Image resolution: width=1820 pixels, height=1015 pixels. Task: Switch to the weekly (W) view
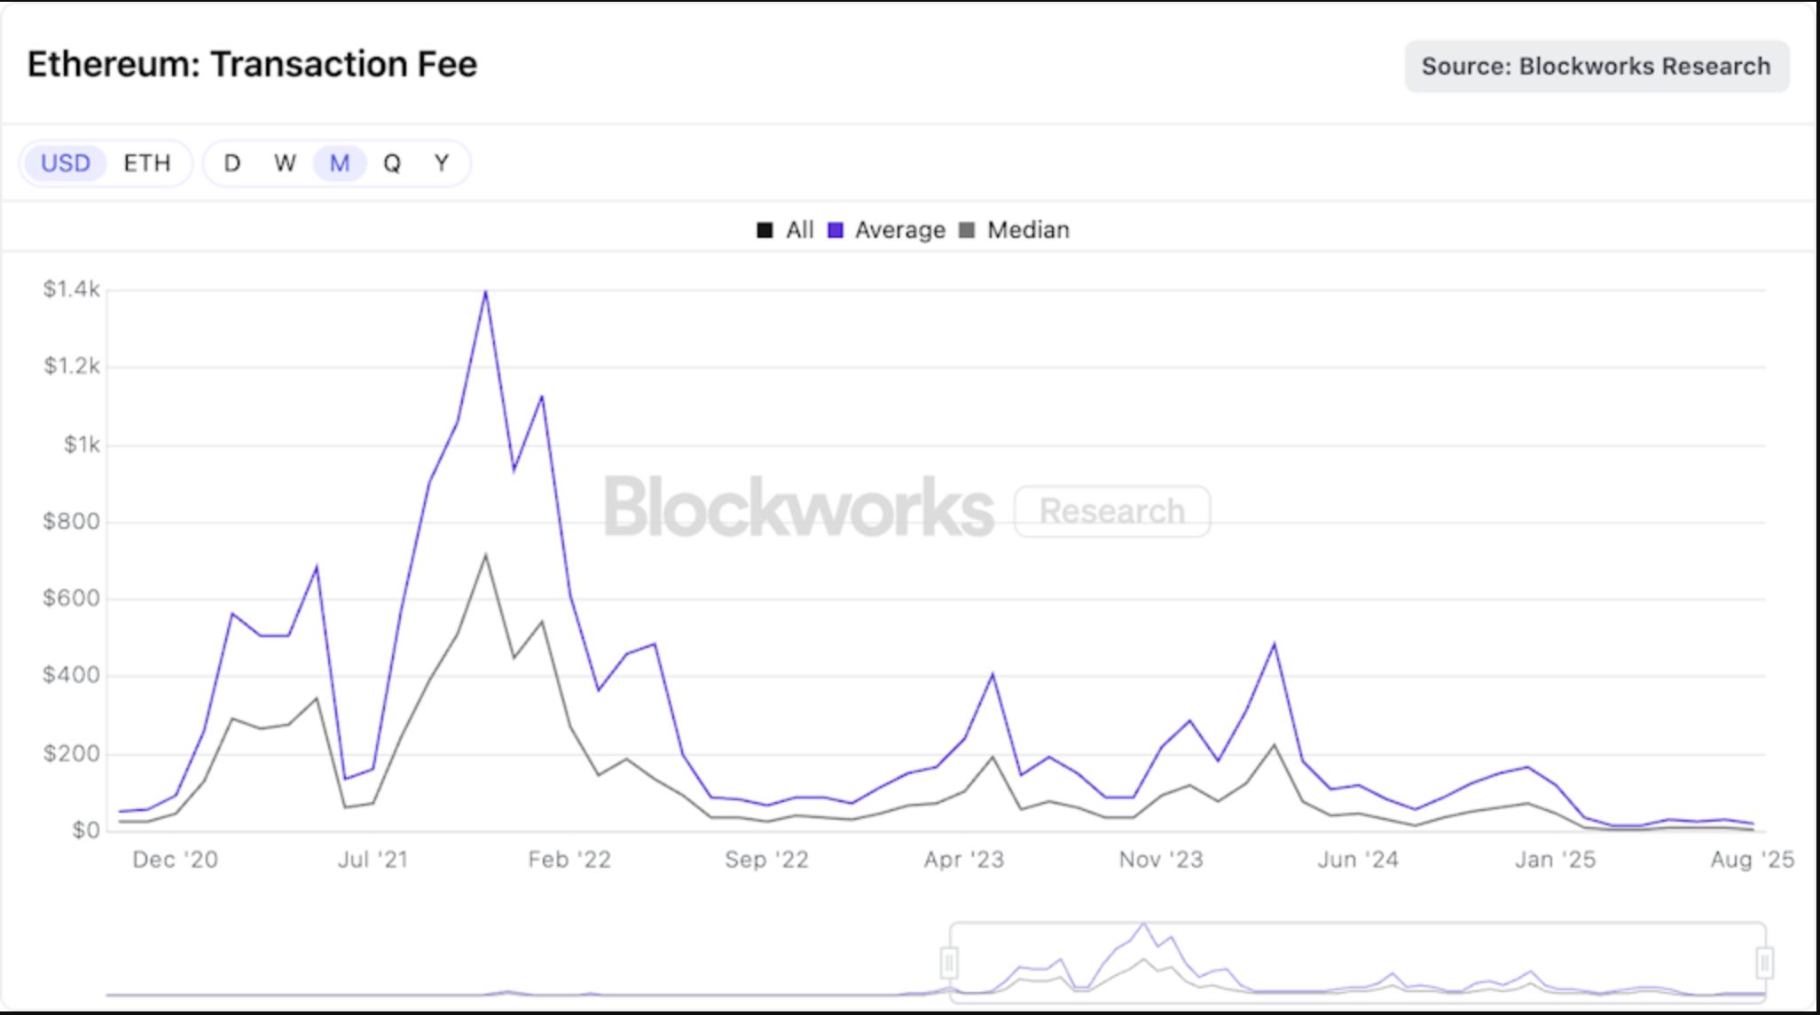pos(285,162)
